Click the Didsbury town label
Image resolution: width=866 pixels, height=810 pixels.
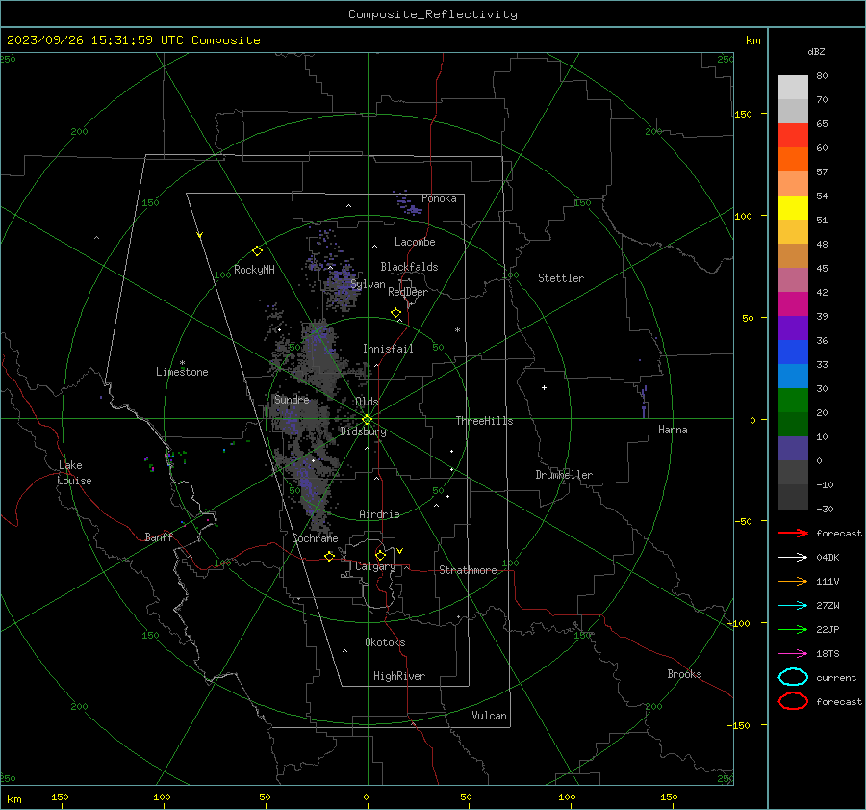pos(363,431)
